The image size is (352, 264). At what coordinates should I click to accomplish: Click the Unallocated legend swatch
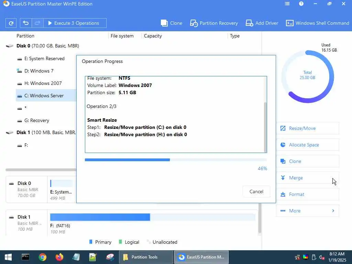click(x=148, y=242)
